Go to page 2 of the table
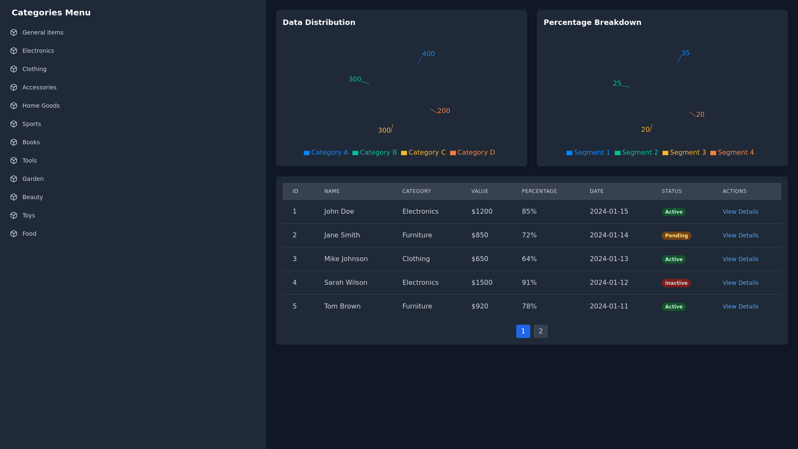 tap(540, 331)
